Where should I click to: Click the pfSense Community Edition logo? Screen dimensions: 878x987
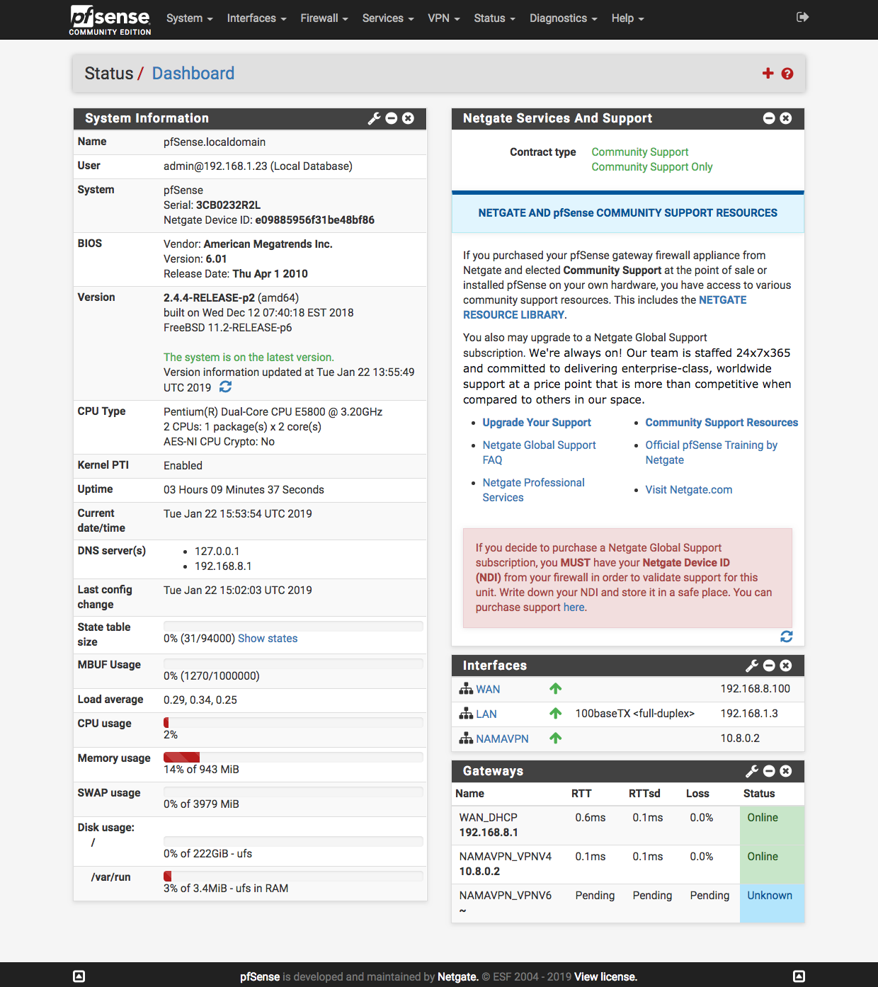[x=110, y=20]
